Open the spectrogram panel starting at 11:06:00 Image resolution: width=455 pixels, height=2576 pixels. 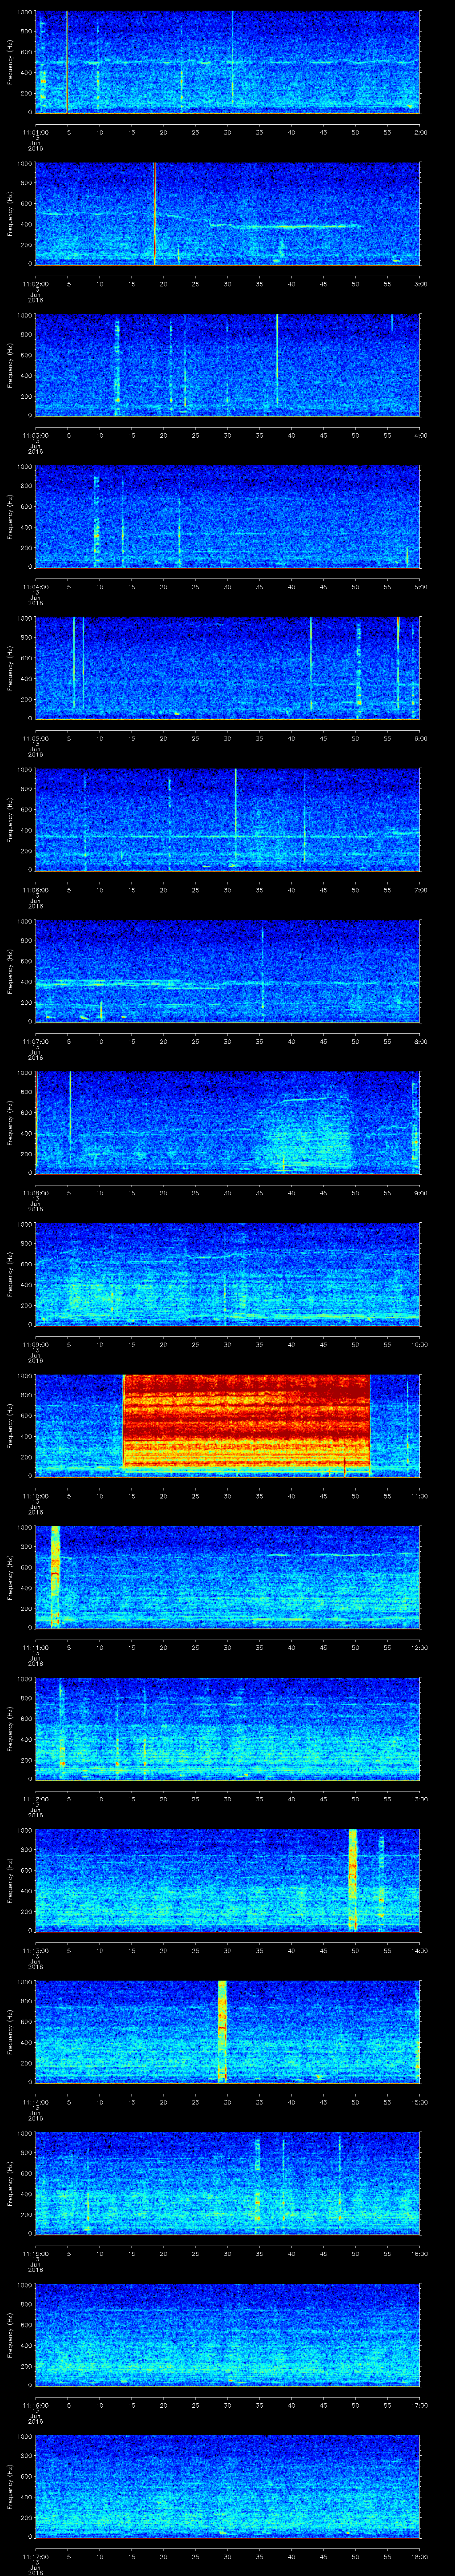(x=227, y=819)
